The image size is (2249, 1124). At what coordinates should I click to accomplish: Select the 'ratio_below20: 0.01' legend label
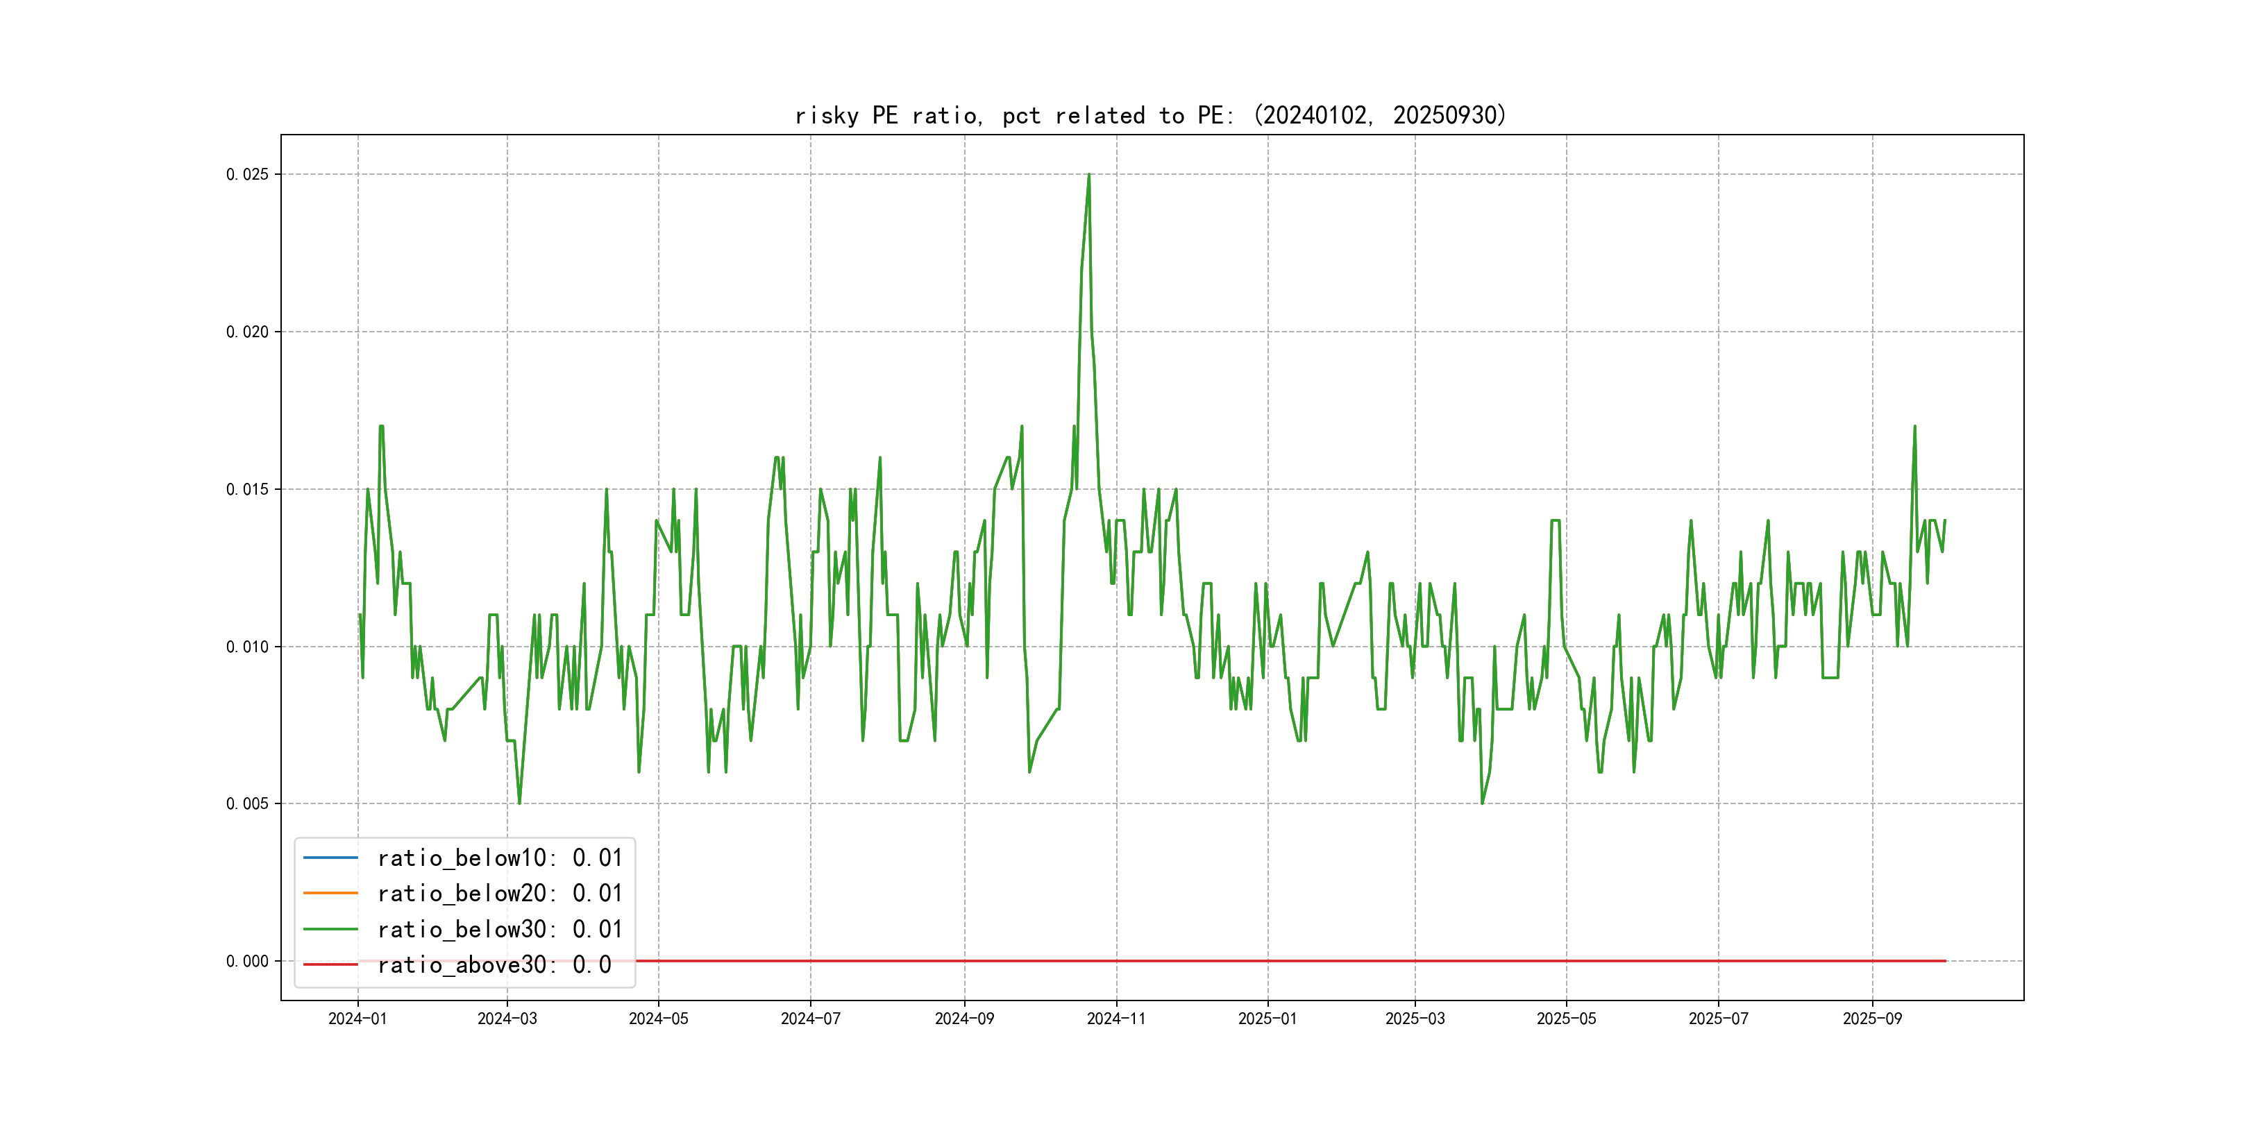pyautogui.click(x=499, y=894)
